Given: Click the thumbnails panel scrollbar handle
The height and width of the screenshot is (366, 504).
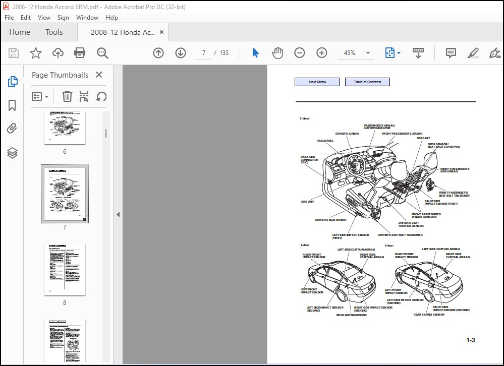Looking at the screenshot, I should (106, 133).
